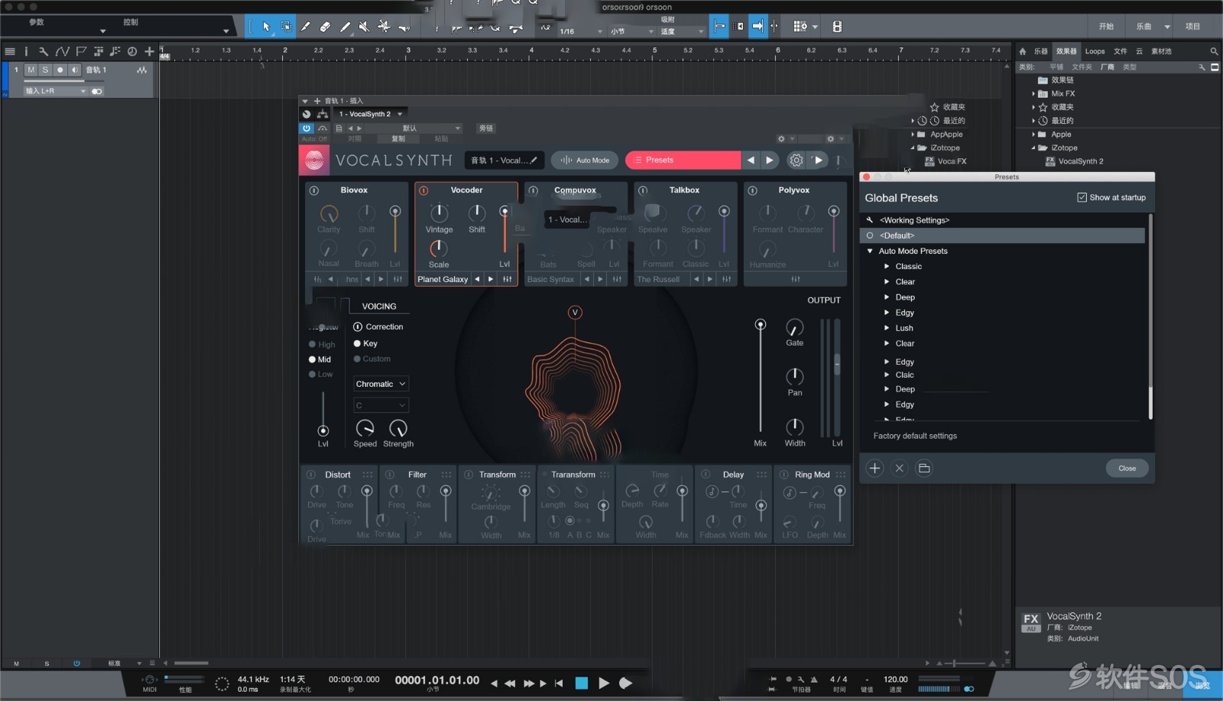
Task: Select the eraser tool in the toolbar
Action: coord(325,27)
